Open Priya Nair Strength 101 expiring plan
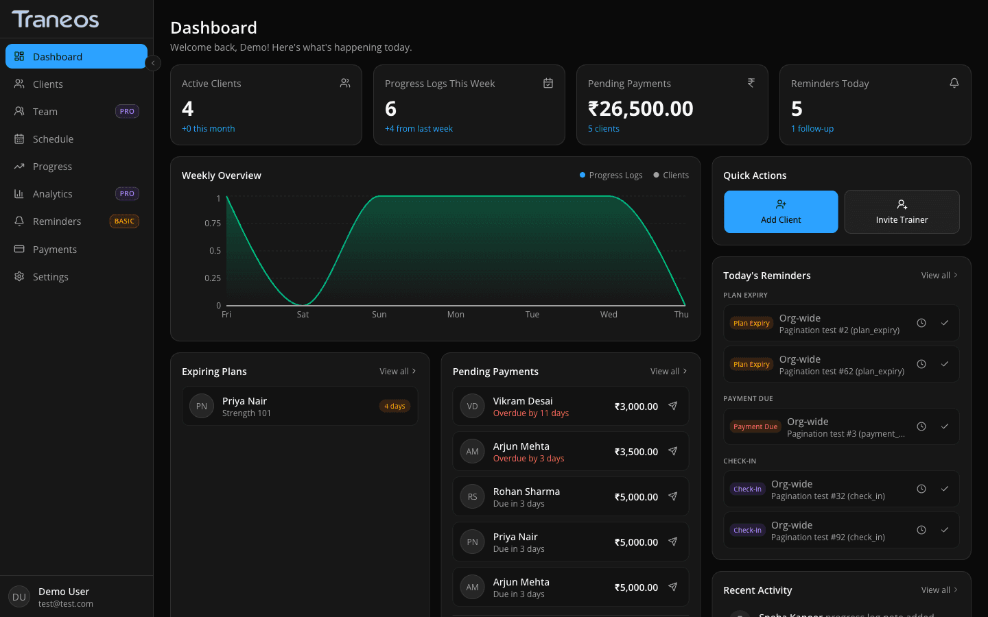This screenshot has height=617, width=988. [300, 406]
